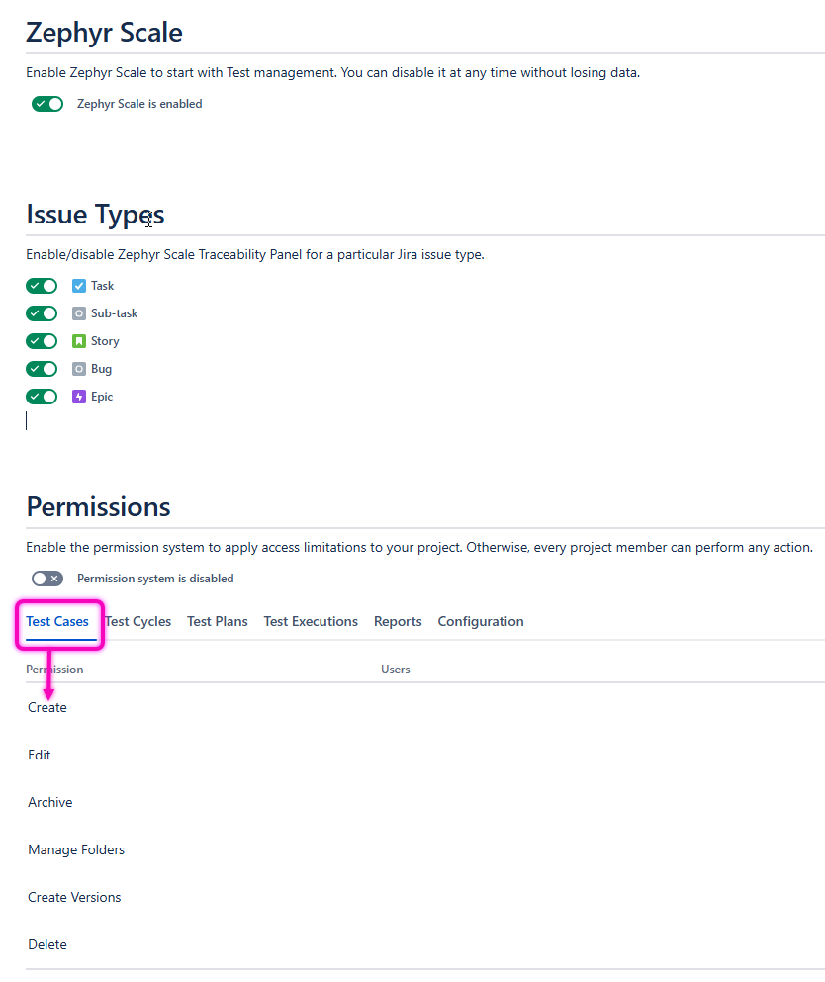The height and width of the screenshot is (982, 825).
Task: Disable the toggle beside Epic
Action: [42, 397]
